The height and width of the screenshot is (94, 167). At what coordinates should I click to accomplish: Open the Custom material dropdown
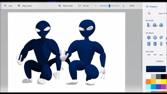tap(156, 61)
